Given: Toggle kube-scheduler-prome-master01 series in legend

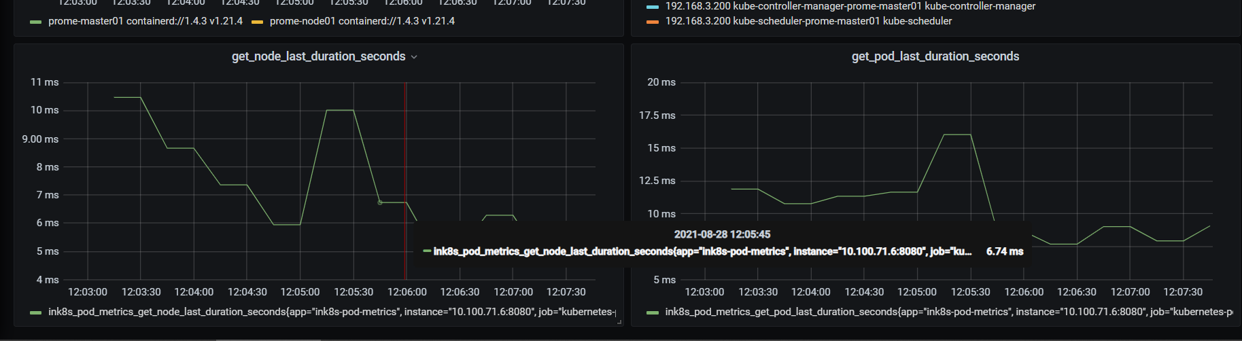Looking at the screenshot, I should [808, 21].
